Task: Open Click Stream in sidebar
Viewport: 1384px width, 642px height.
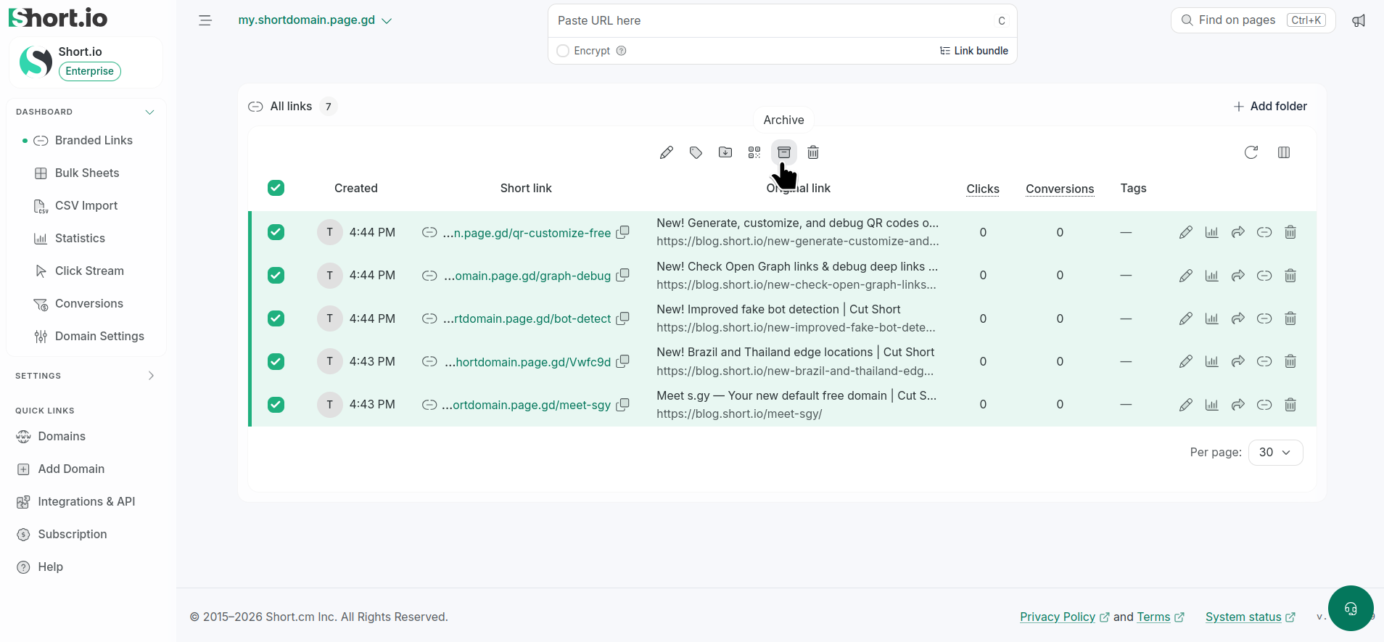Action: [89, 271]
